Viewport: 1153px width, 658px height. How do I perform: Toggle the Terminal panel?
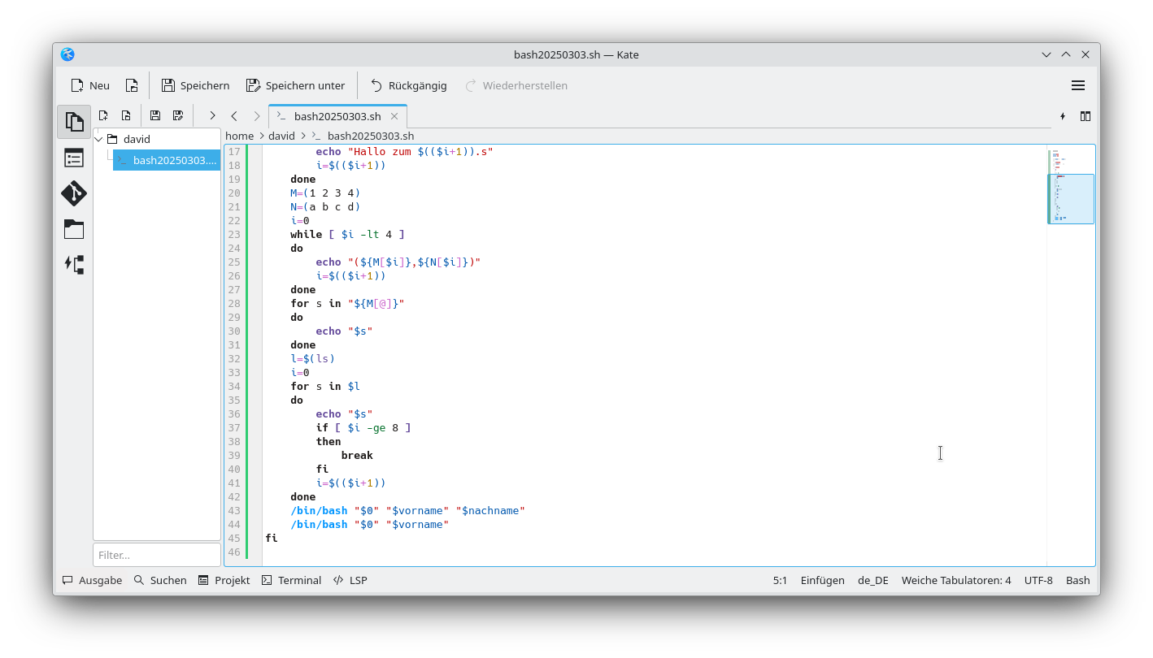[291, 580]
